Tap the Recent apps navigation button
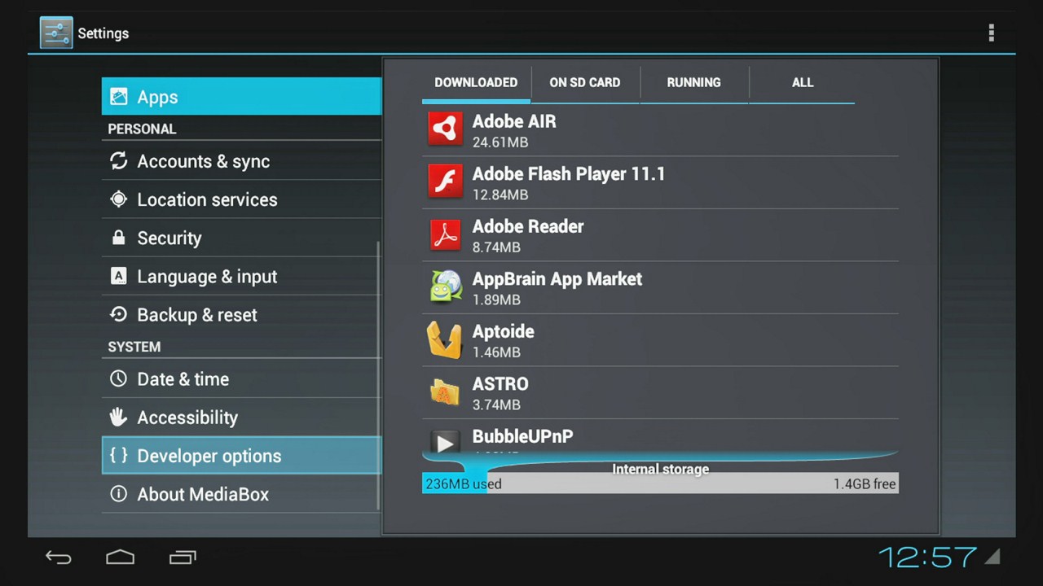Viewport: 1043px width, 586px height. click(x=183, y=558)
